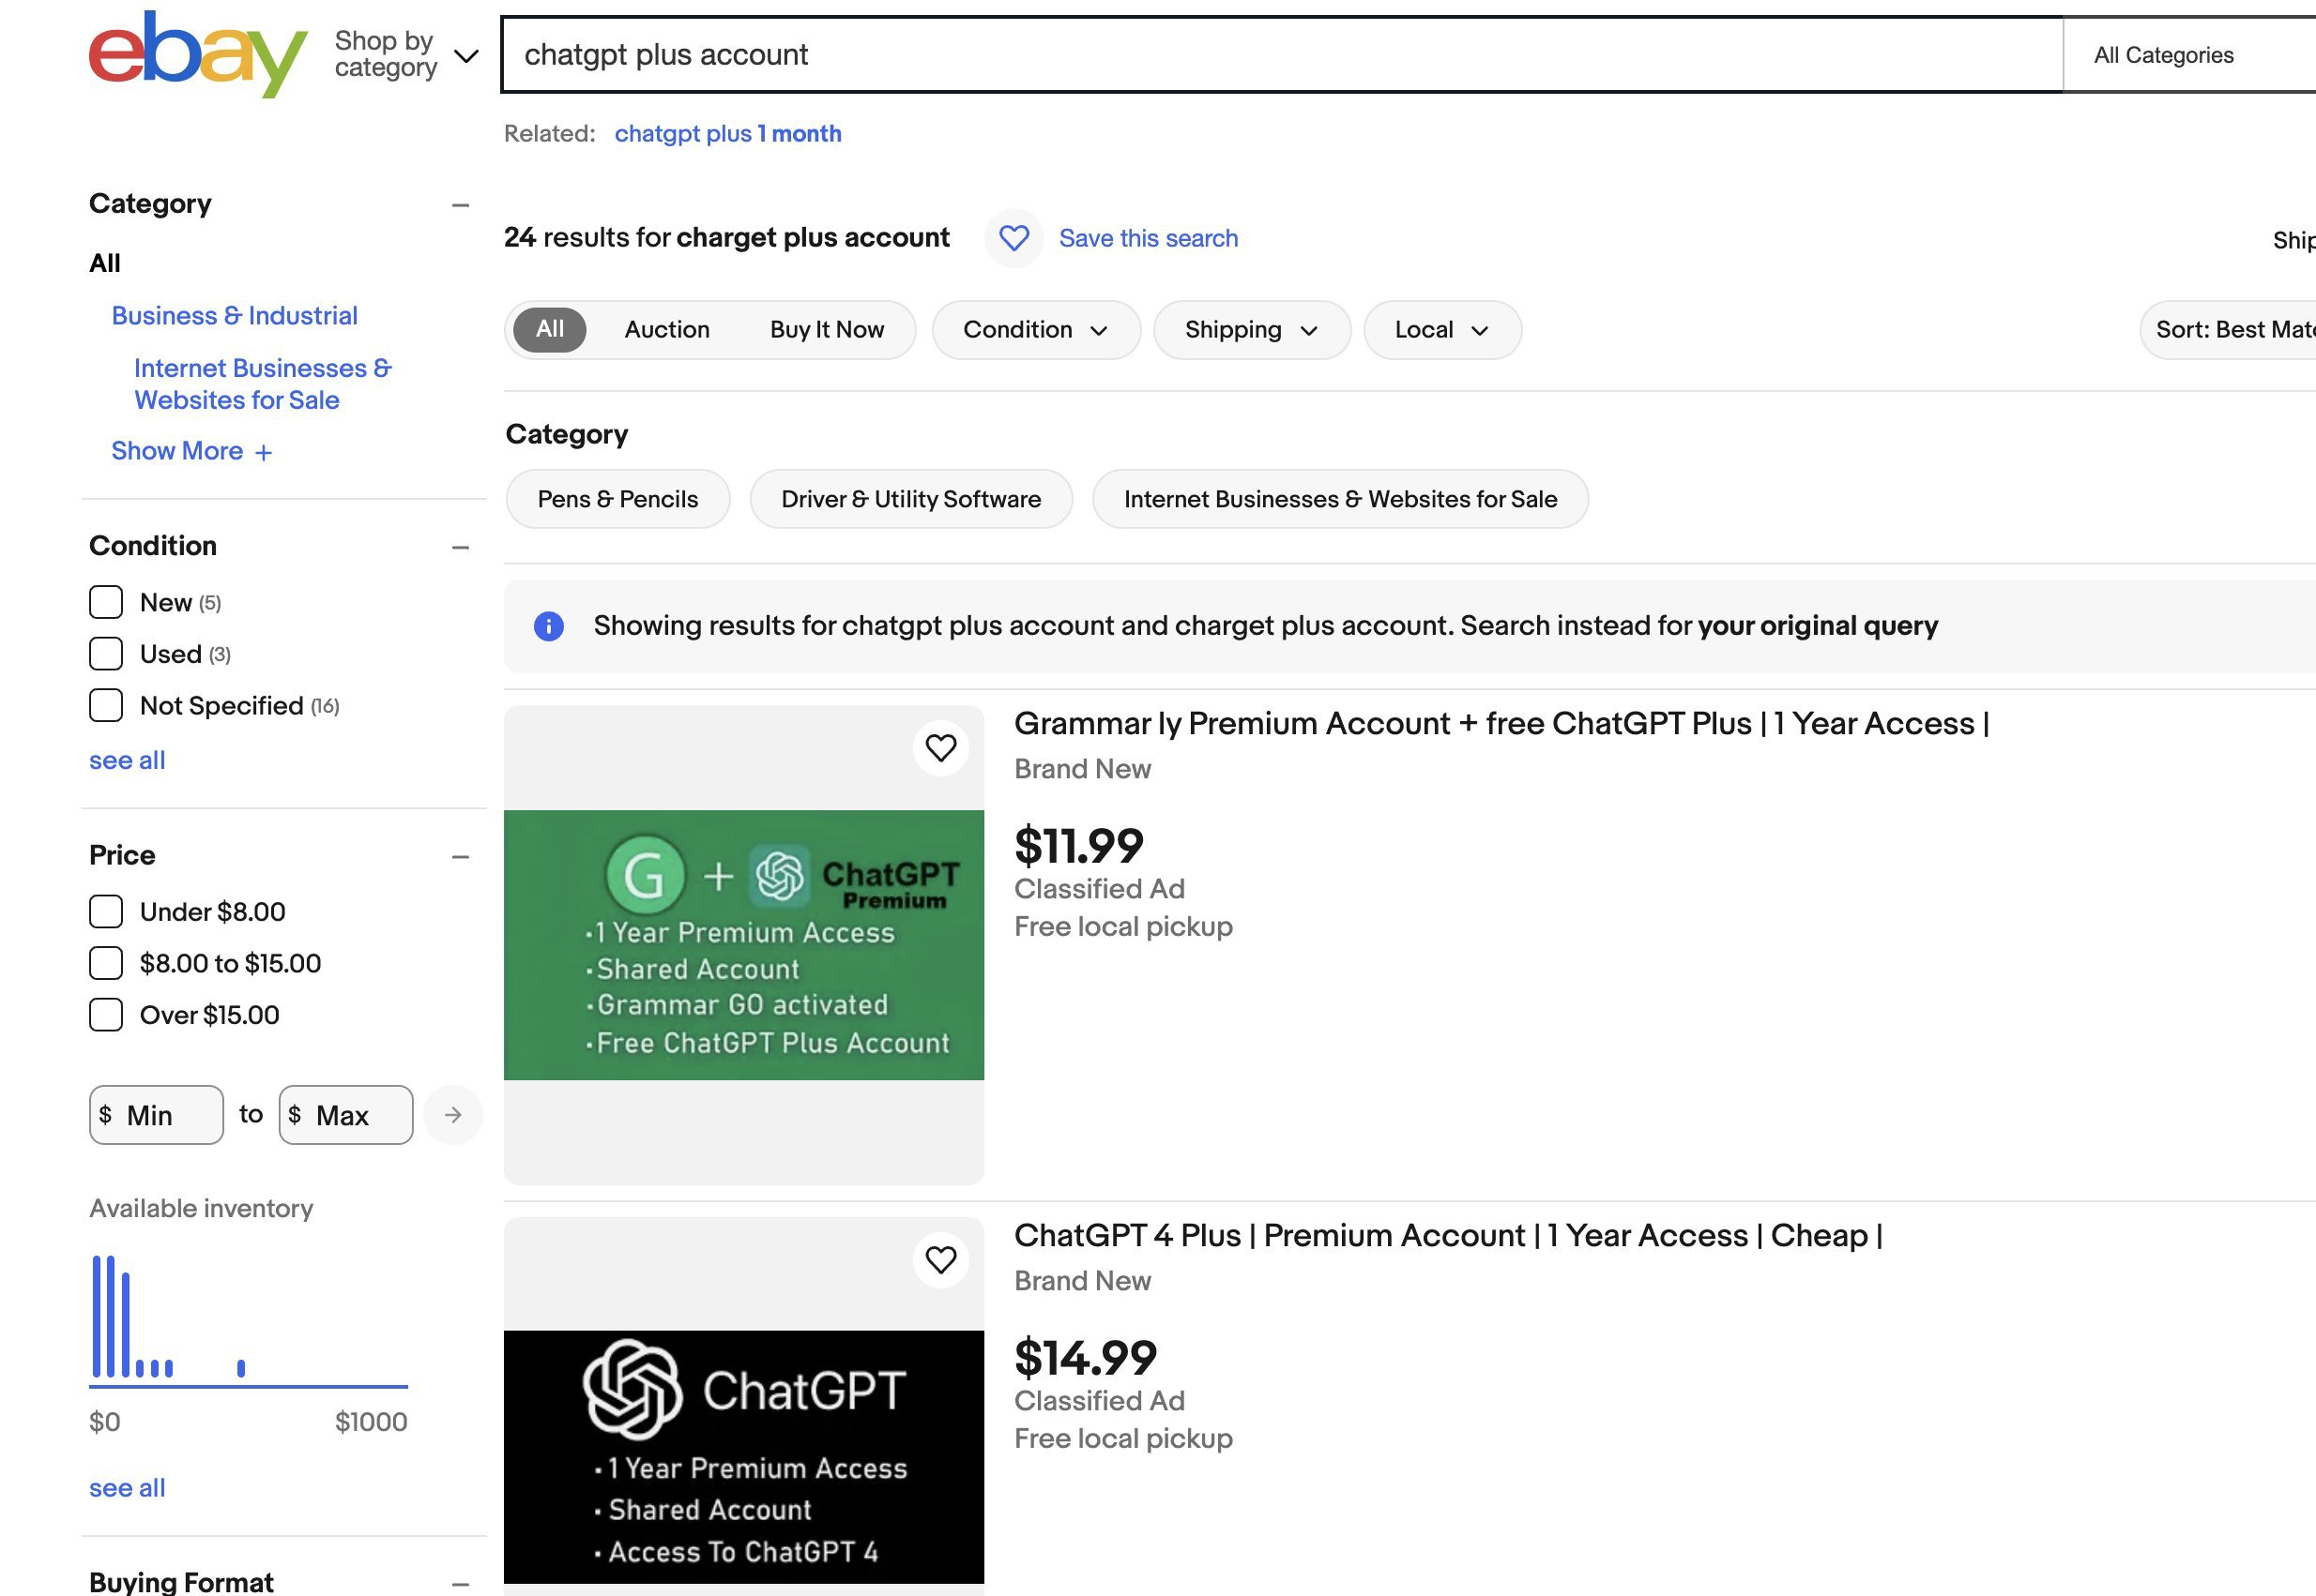The height and width of the screenshot is (1596, 2316).
Task: Check the Not Specified condition checkbox
Action: 106,706
